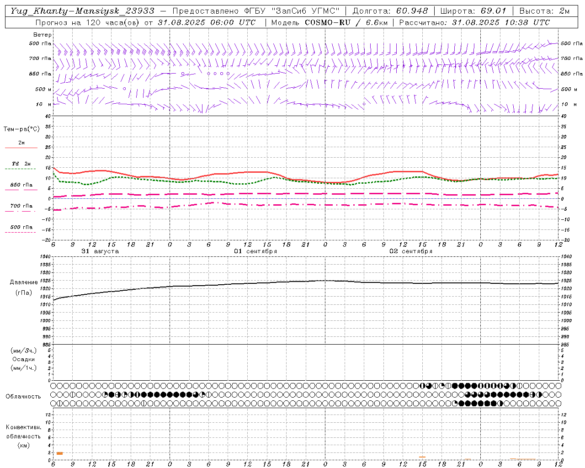This screenshot has width=585, height=468.
Task: Click the 'Конвективн.' label
Action: (x=23, y=427)
